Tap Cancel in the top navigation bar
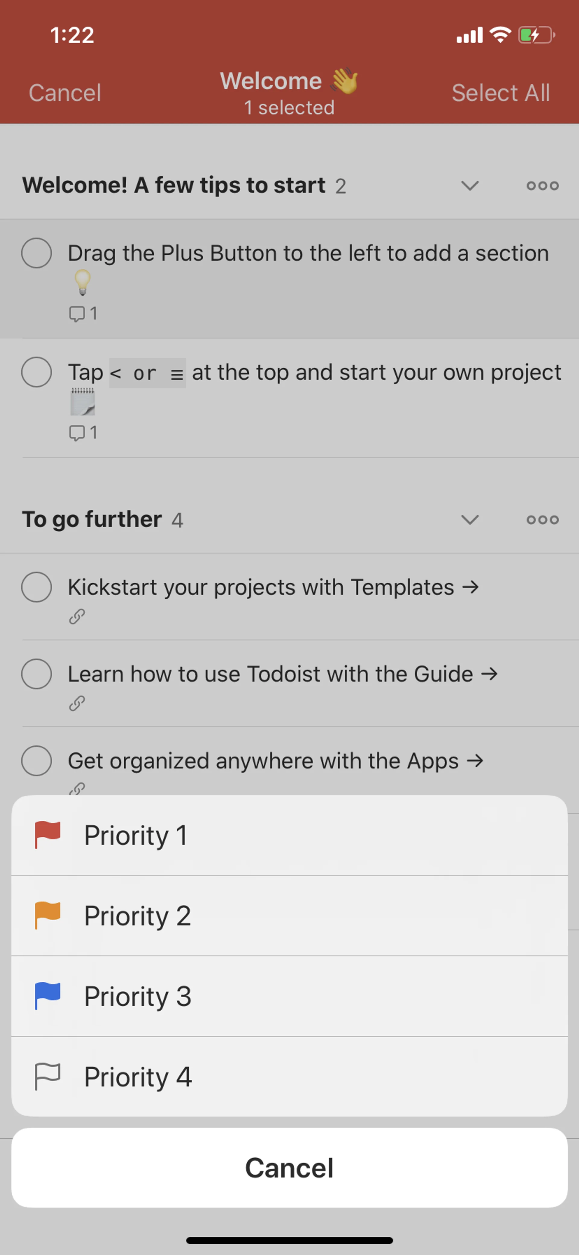This screenshot has height=1255, width=579. [65, 92]
